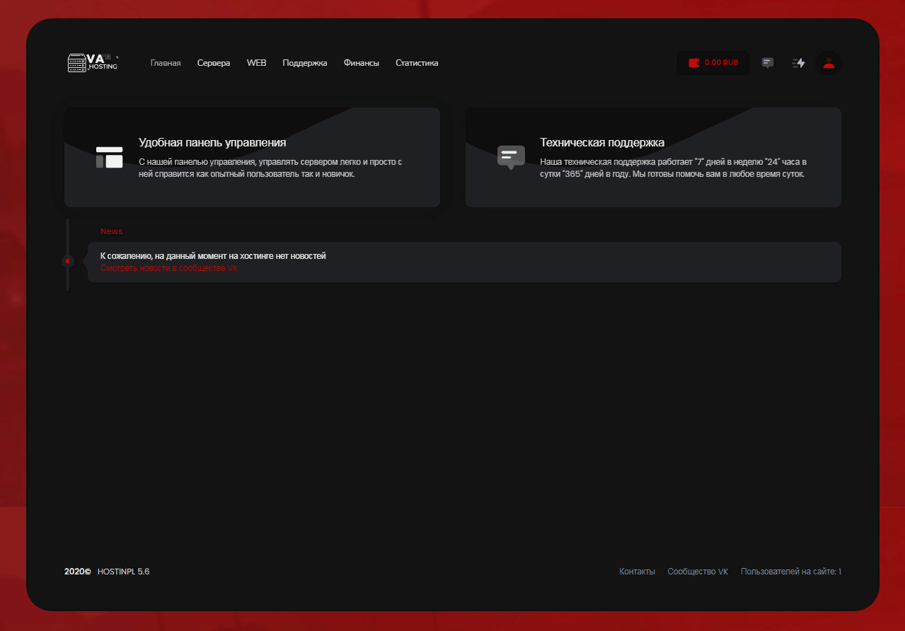This screenshot has width=905, height=631.
Task: Open the Поддержка menu
Action: click(305, 63)
